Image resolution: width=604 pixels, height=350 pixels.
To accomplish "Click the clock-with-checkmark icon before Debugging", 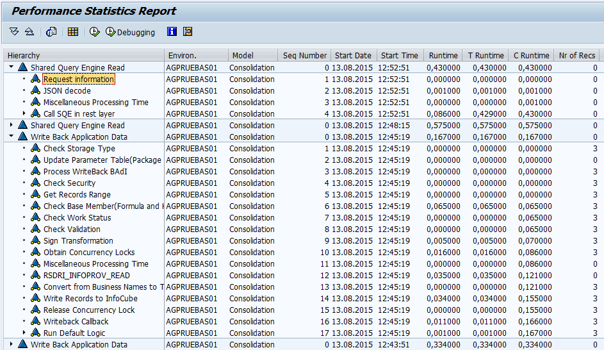I will coord(95,31).
